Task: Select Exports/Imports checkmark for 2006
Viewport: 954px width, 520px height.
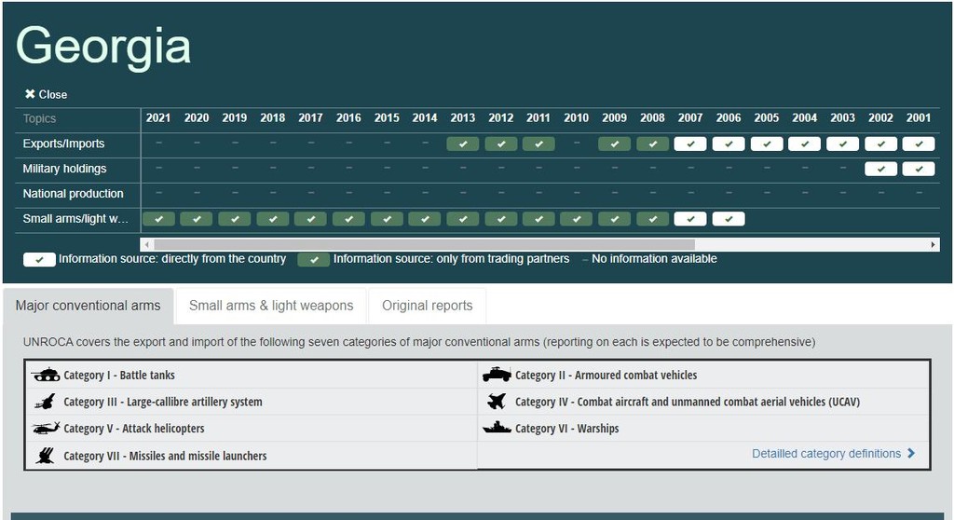Action: pyautogui.click(x=729, y=144)
